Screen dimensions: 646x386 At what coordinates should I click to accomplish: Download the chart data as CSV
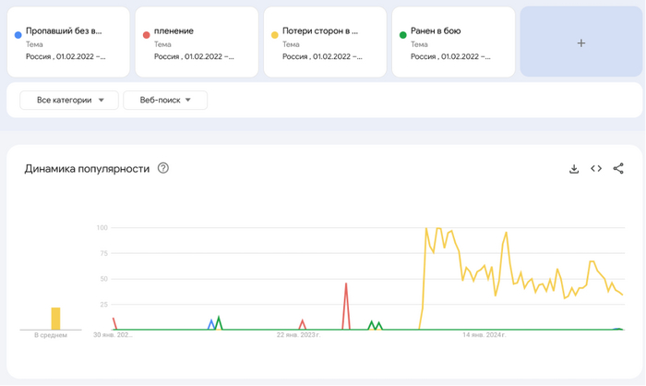tap(573, 169)
